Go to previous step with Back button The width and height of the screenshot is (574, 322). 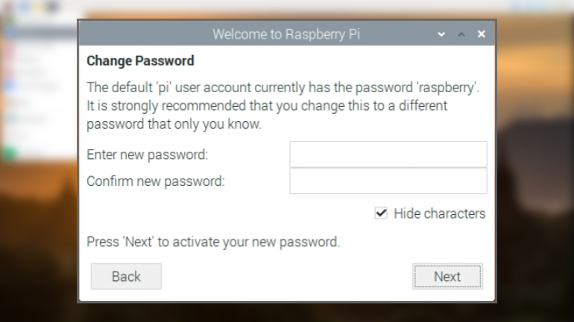[126, 277]
